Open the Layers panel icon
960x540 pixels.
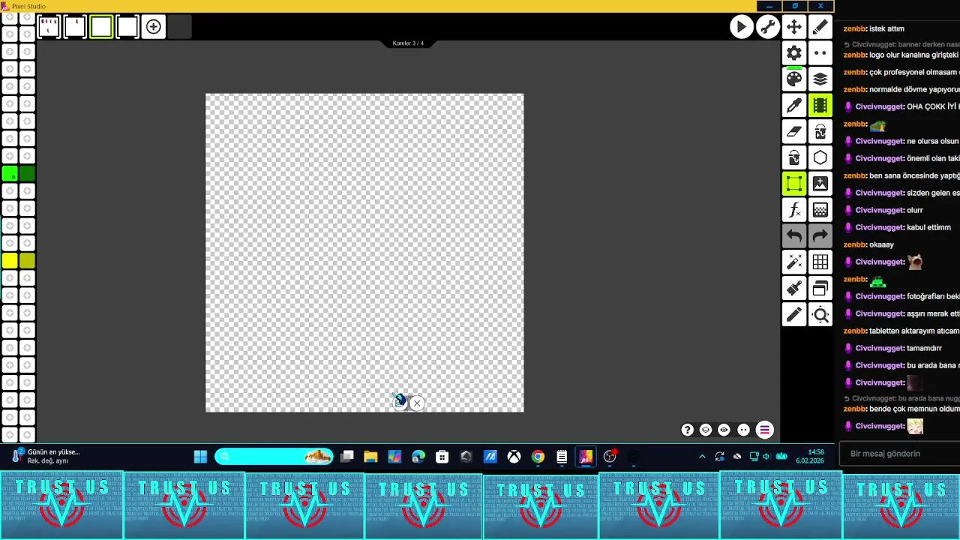pyautogui.click(x=820, y=79)
